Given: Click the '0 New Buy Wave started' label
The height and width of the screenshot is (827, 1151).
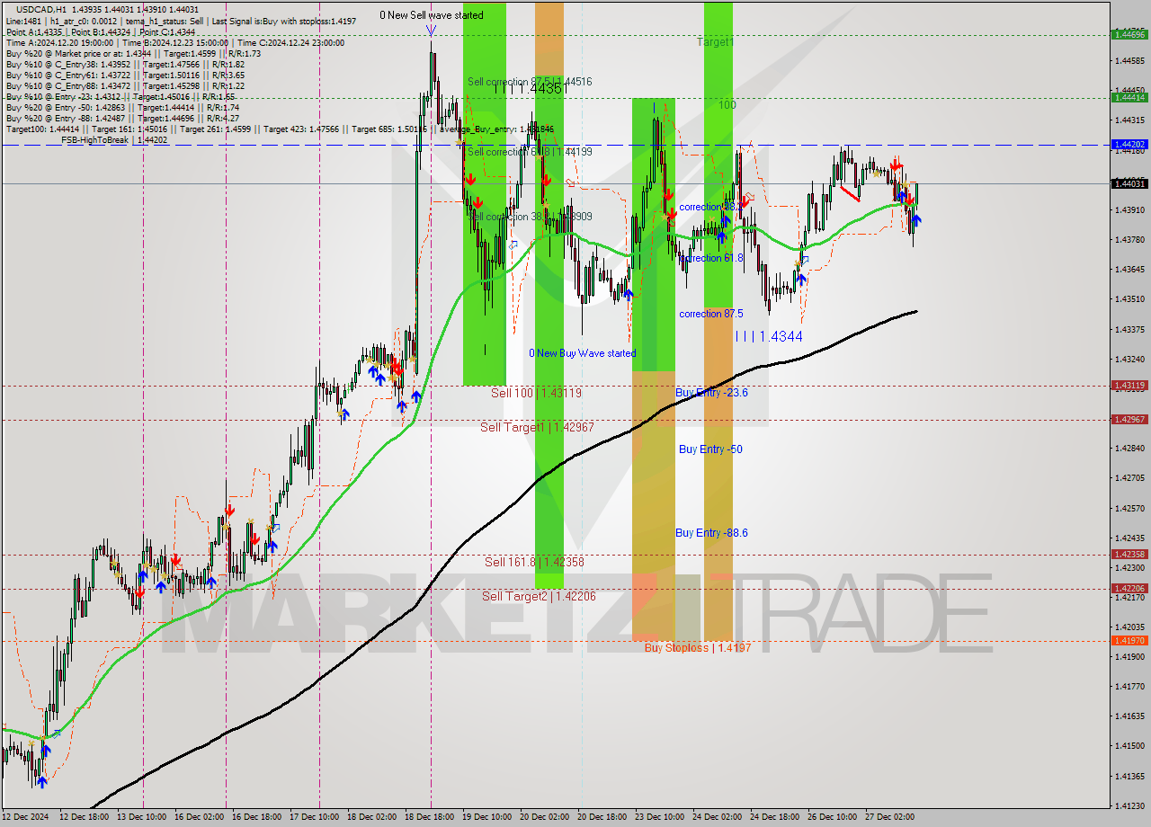Looking at the screenshot, I should click(x=583, y=353).
